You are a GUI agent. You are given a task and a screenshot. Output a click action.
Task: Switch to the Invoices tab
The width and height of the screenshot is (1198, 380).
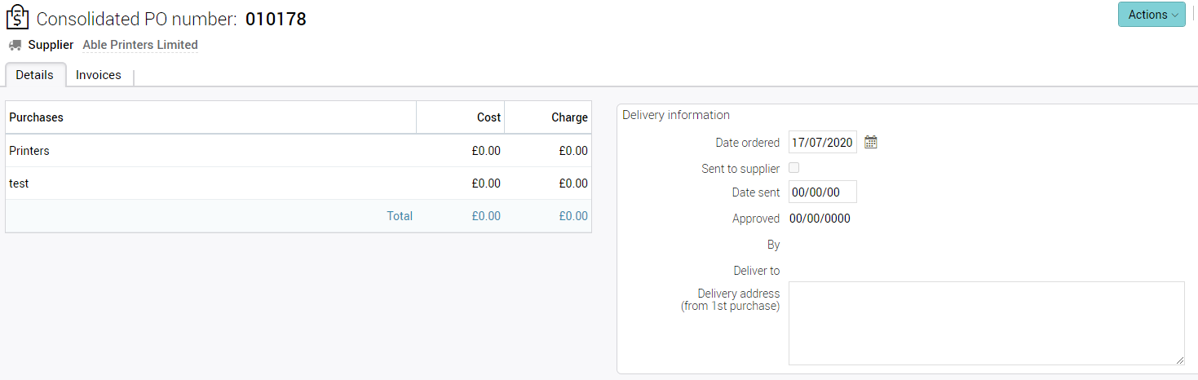(99, 75)
